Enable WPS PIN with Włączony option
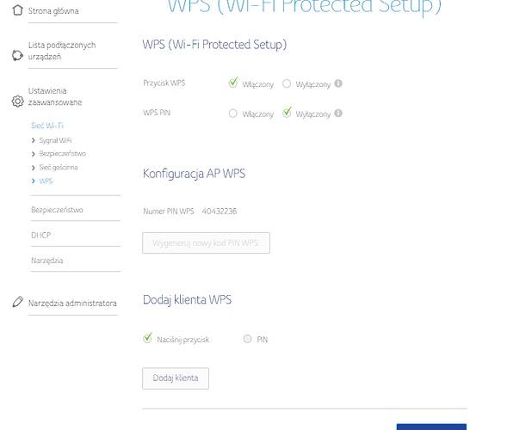The height and width of the screenshot is (430, 532). (232, 114)
